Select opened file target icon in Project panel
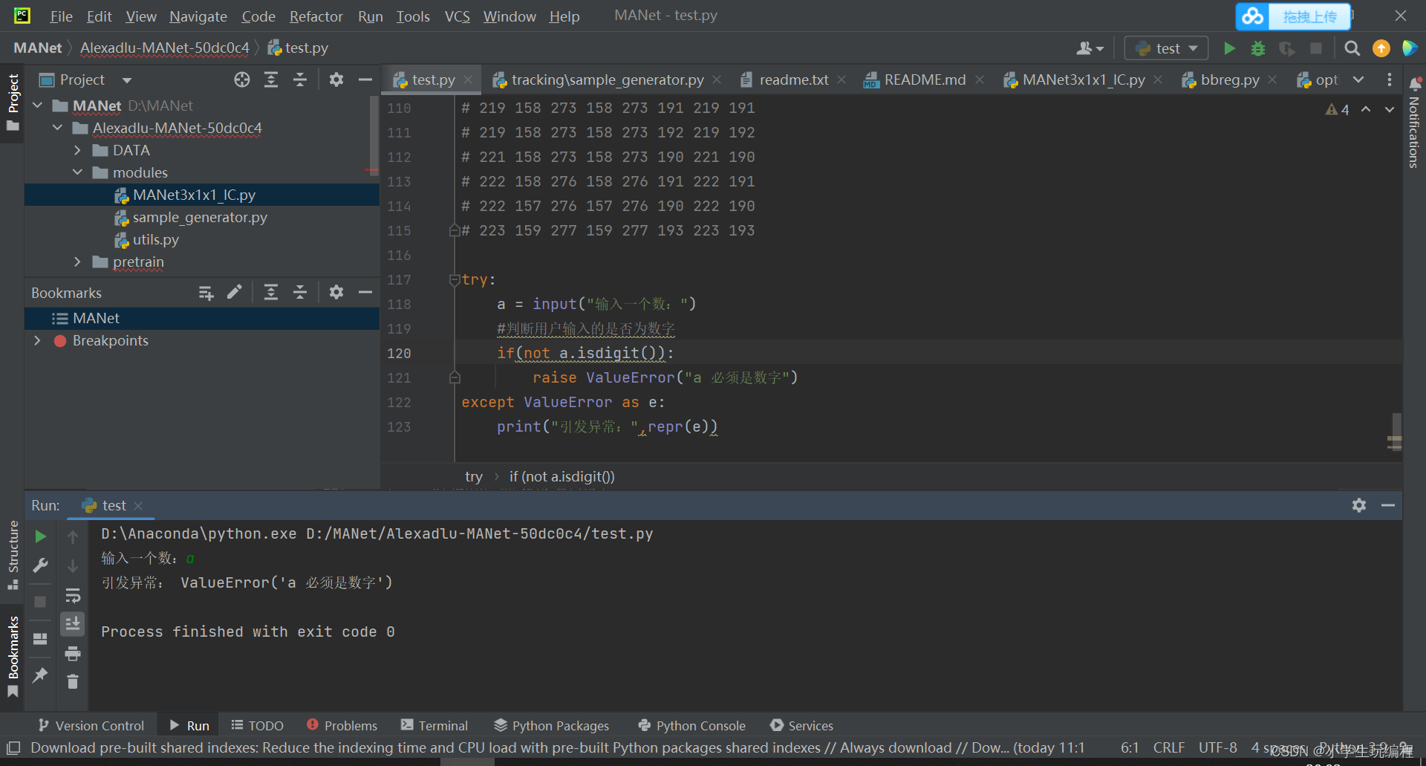1426x766 pixels. pyautogui.click(x=242, y=79)
